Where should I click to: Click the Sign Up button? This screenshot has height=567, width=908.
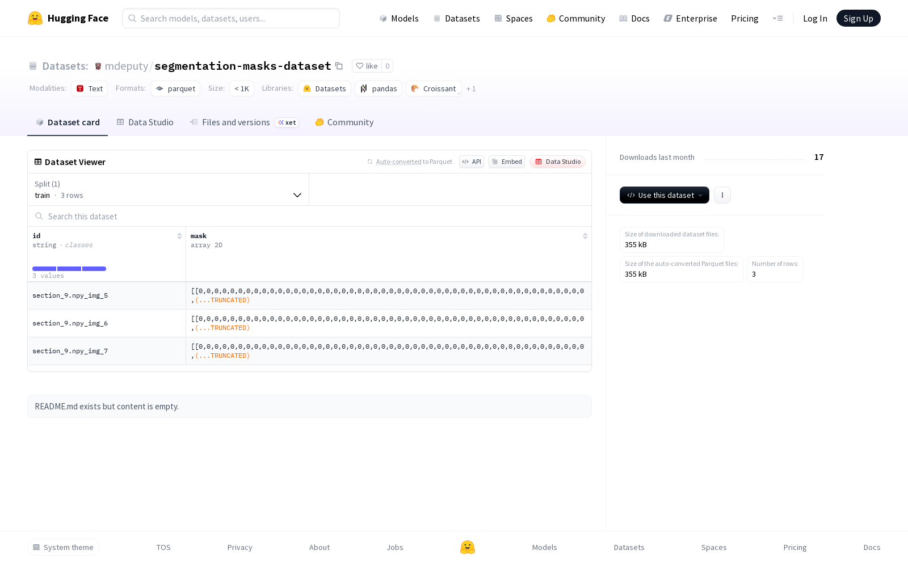(x=858, y=18)
